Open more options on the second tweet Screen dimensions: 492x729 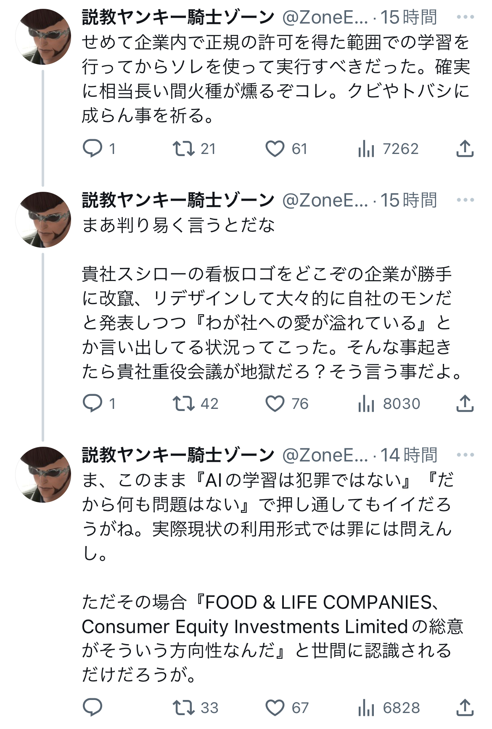tap(465, 200)
